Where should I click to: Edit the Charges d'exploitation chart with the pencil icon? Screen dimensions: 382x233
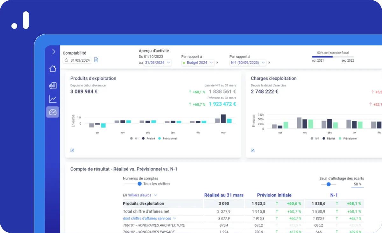pyautogui.click(x=253, y=150)
